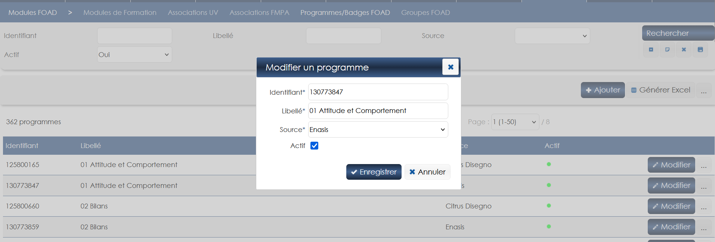Screen dimensions: 715x242
Task: Open the page selector showing 1 (1-50)
Action: (x=515, y=122)
